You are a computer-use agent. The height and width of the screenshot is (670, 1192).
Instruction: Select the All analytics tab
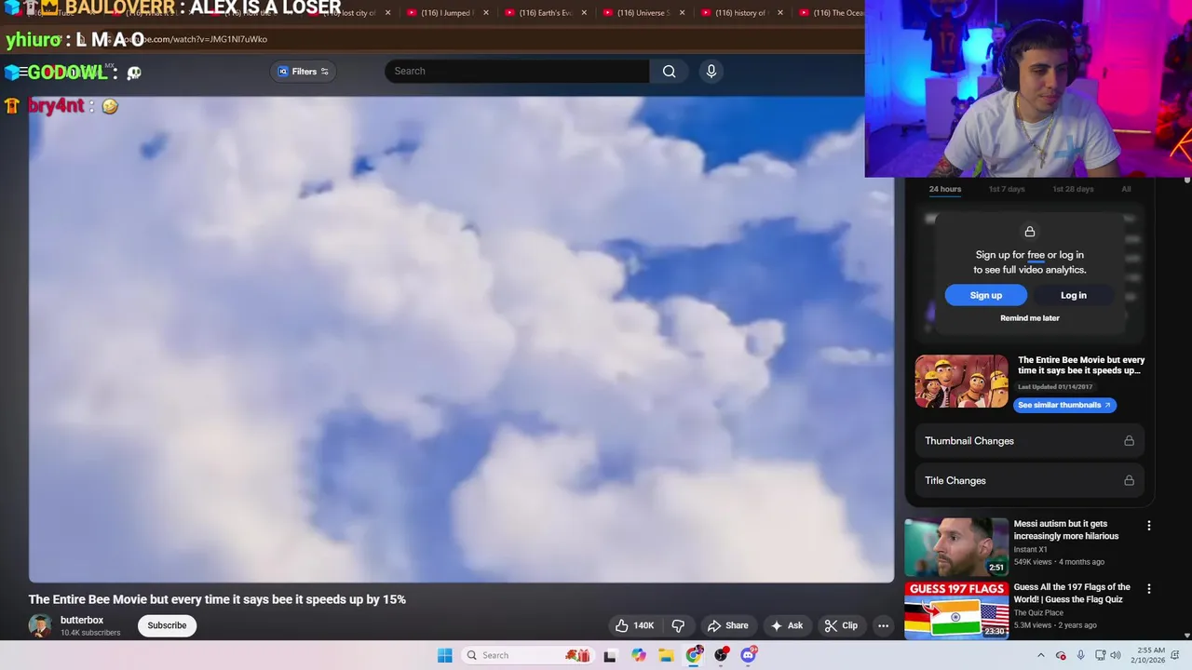point(1126,189)
